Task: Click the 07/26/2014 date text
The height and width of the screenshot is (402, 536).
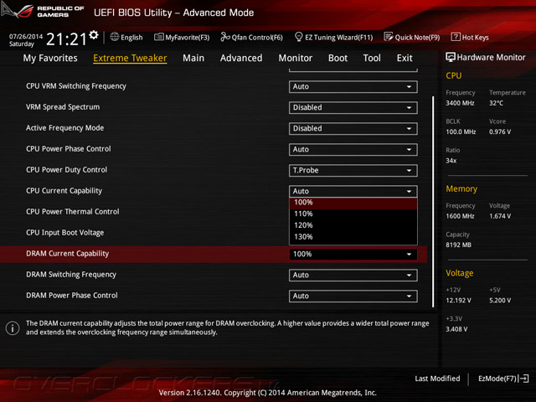Action: 26,36
